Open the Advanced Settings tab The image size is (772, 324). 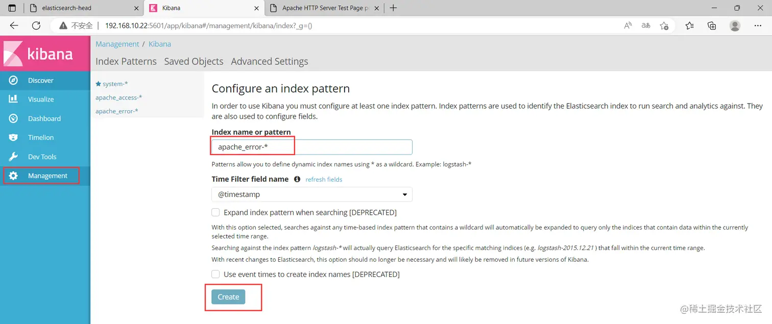pyautogui.click(x=270, y=61)
